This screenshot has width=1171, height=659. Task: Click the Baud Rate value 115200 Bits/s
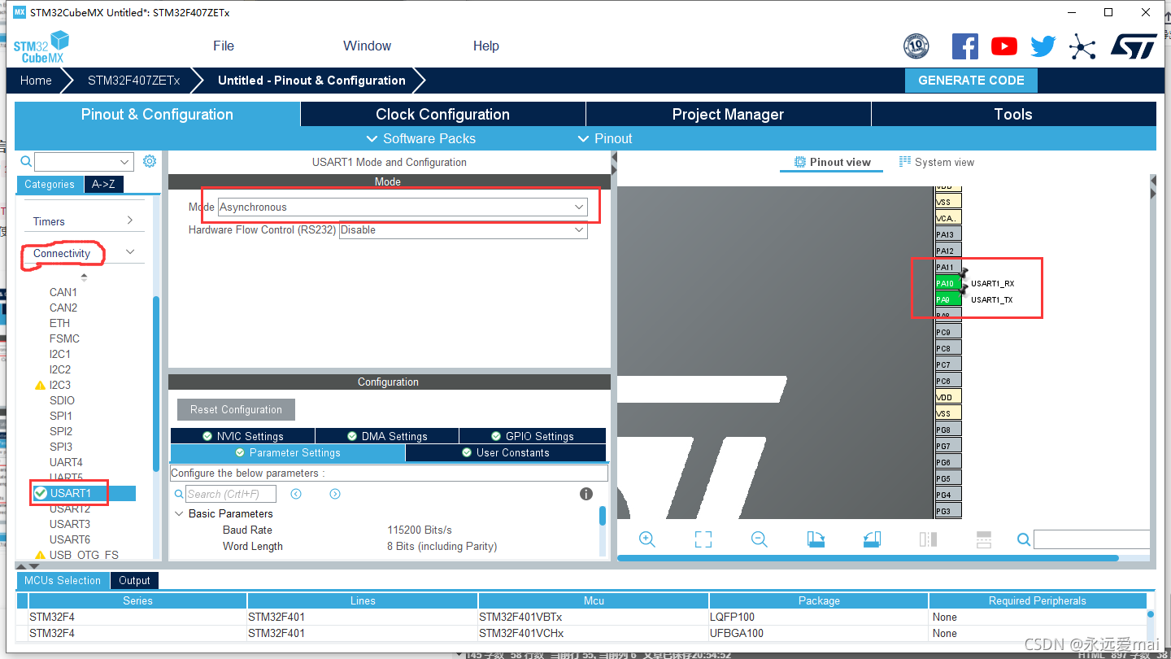pos(420,530)
